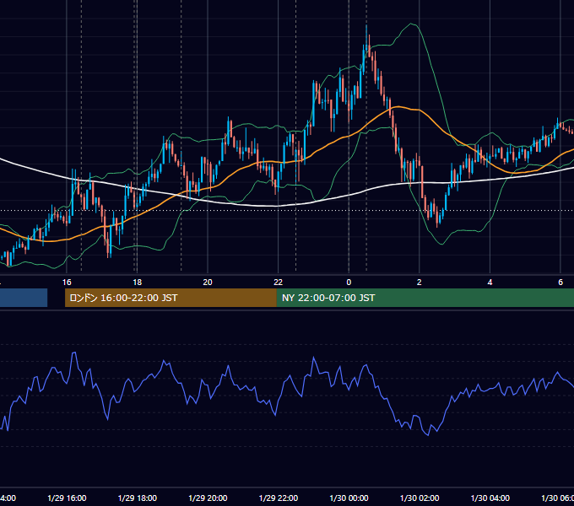Click the 1/30 04:00 bottom axis label
This screenshot has width=574, height=506.
pyautogui.click(x=490, y=498)
